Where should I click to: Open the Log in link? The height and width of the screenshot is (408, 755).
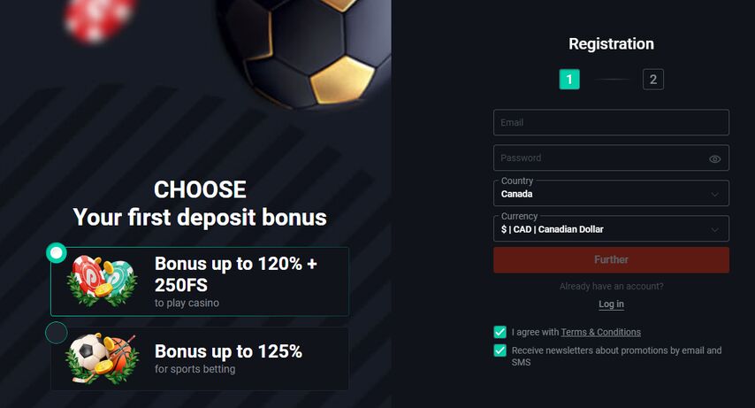click(x=611, y=304)
